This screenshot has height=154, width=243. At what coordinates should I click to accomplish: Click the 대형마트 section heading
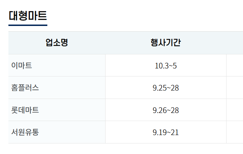click(28, 16)
